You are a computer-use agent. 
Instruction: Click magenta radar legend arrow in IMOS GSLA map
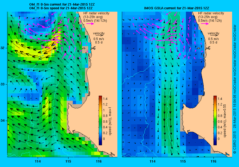(205, 24)
